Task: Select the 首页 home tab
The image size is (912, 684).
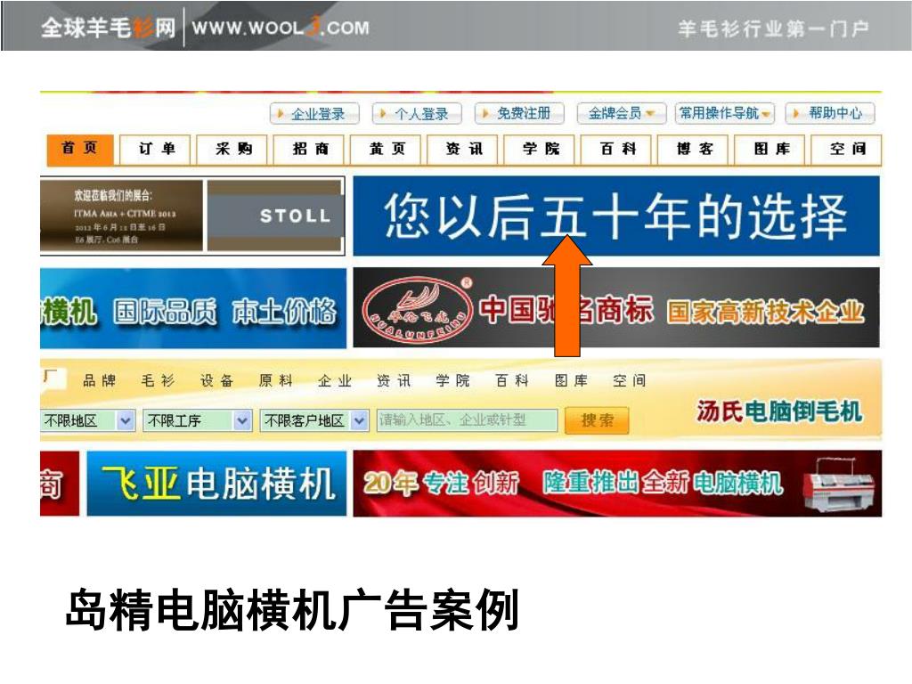Action: [x=80, y=149]
